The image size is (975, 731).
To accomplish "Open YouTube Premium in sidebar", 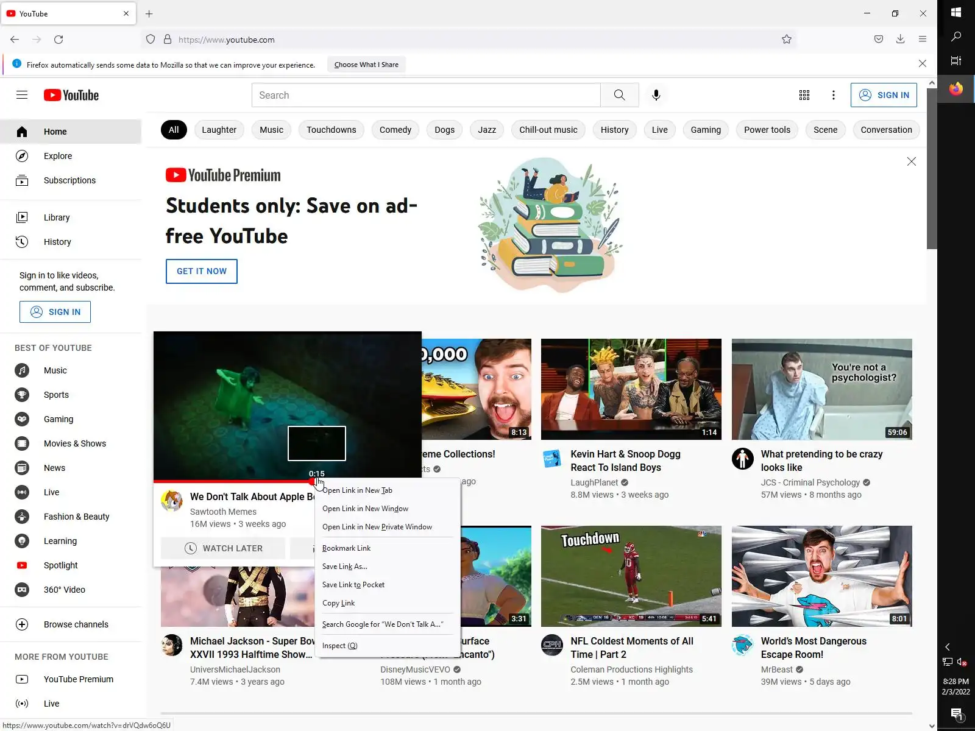I will 71,679.
